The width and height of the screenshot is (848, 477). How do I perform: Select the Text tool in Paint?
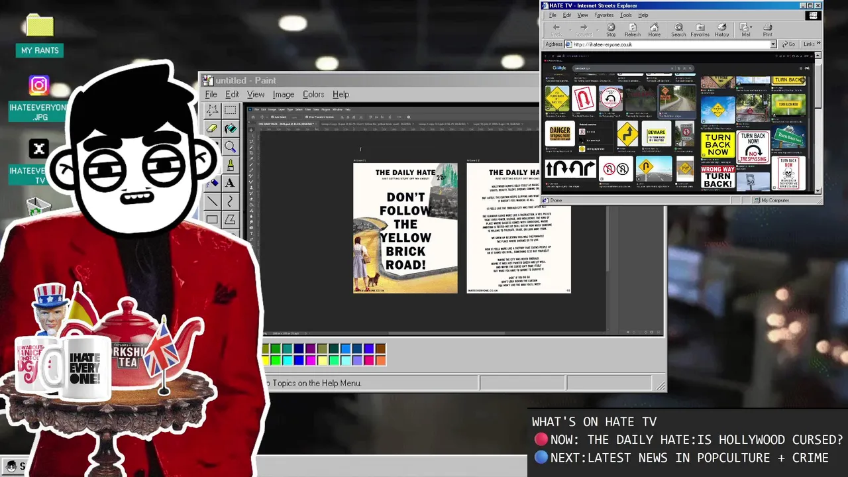point(230,183)
